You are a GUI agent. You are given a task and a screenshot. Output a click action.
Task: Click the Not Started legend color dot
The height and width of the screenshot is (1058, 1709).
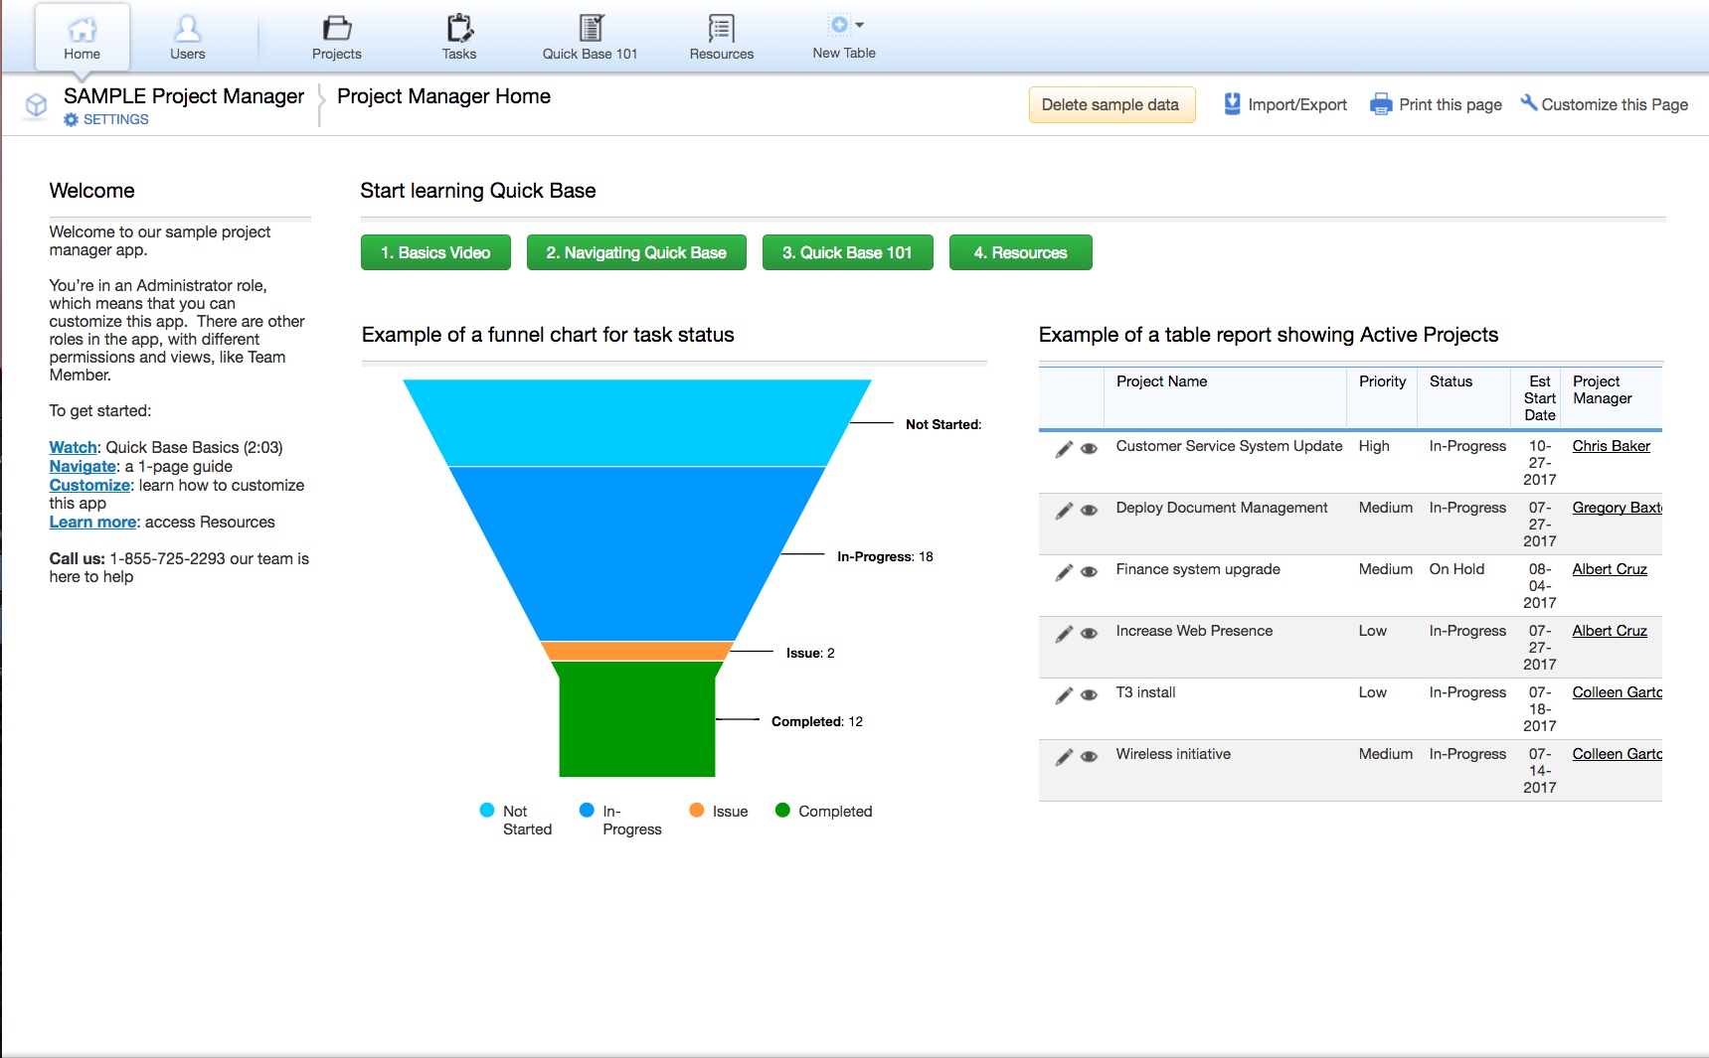tap(487, 811)
